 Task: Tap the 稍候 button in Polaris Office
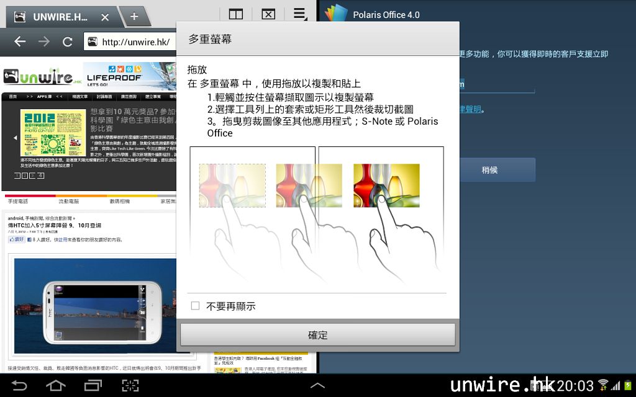point(489,169)
